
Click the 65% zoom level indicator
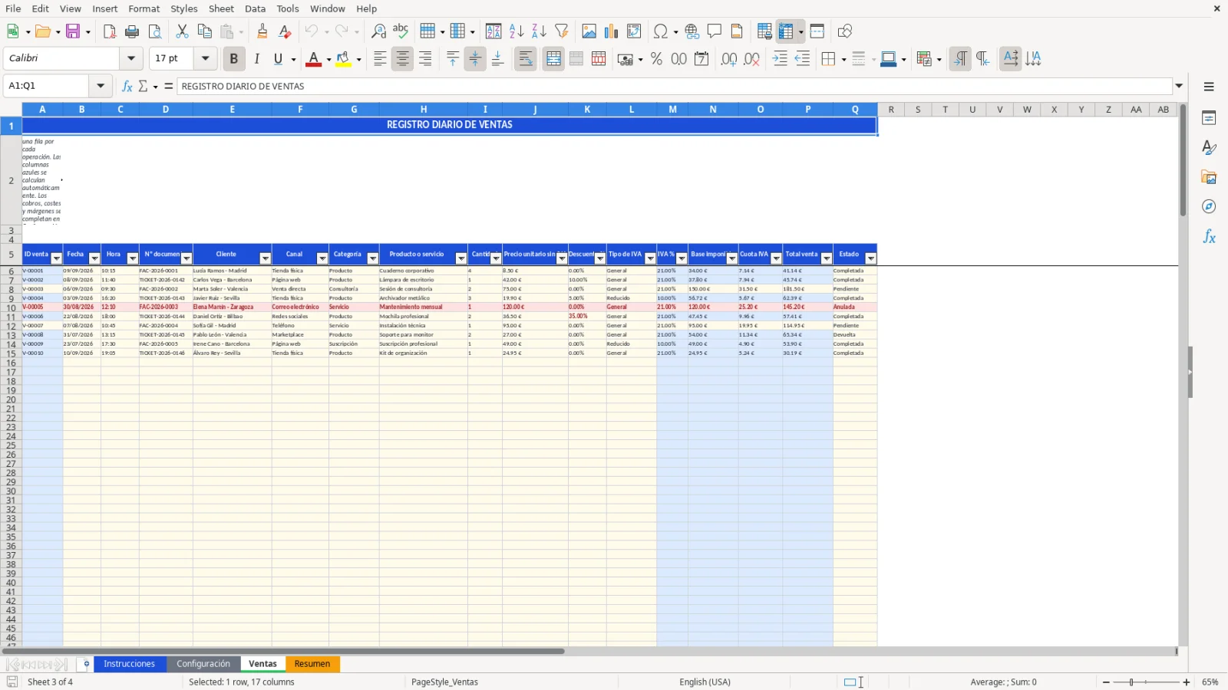(1210, 682)
